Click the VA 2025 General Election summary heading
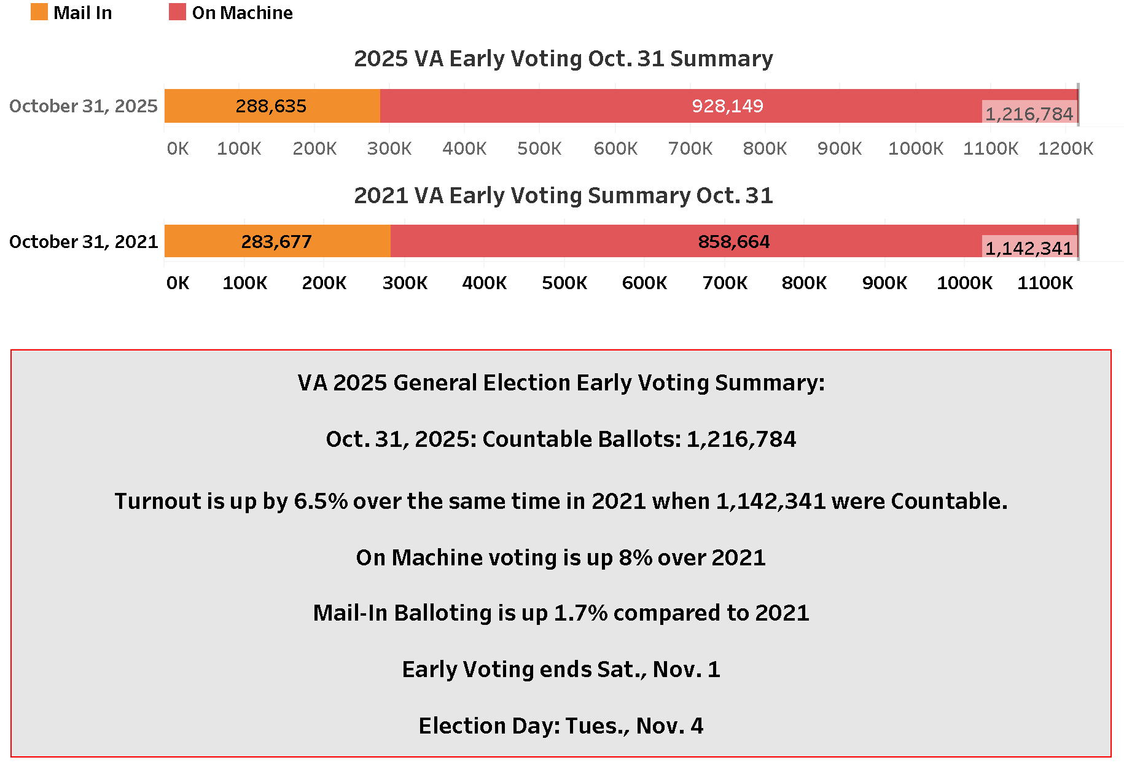 point(561,383)
